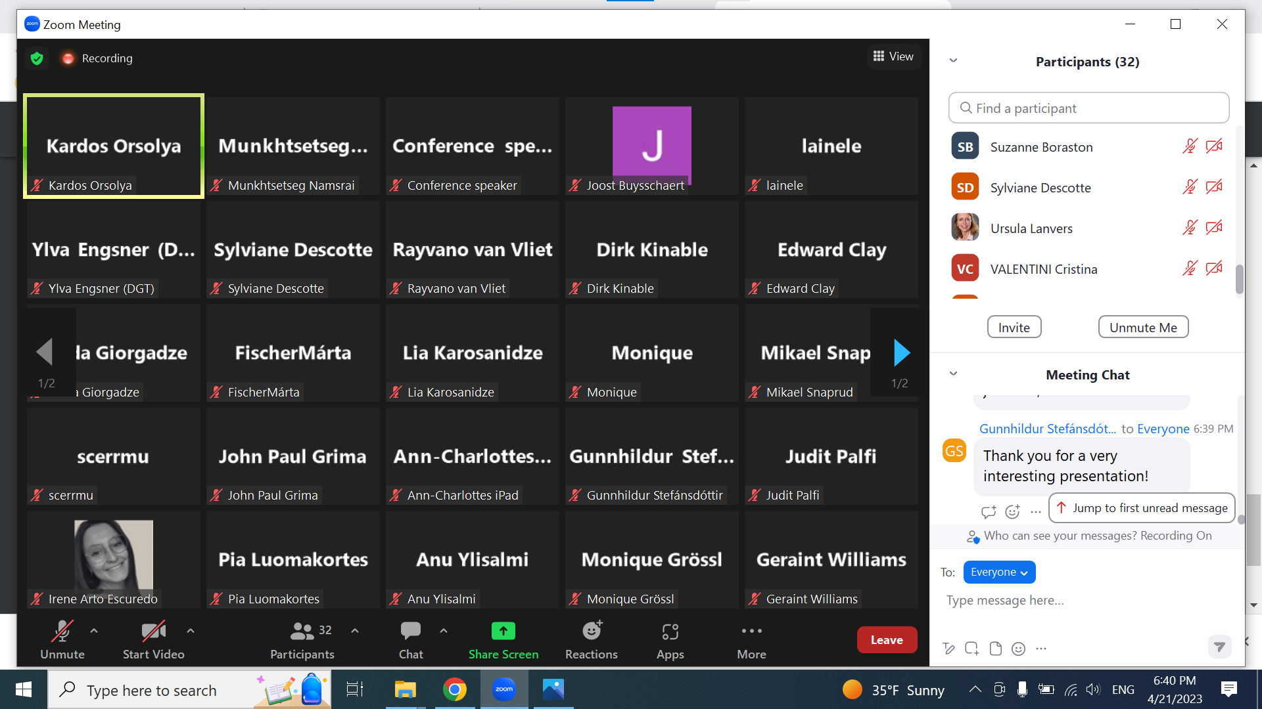
Task: Click the green Share Screen icon
Action: click(x=503, y=631)
